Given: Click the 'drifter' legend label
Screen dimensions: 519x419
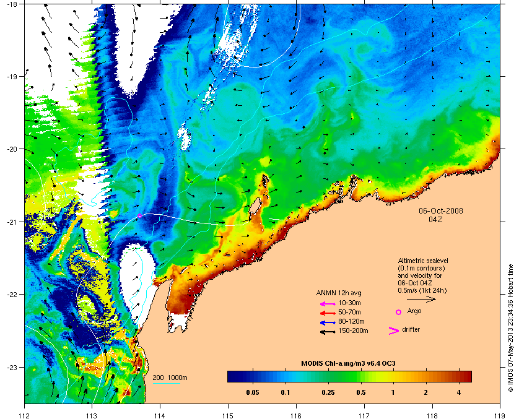Looking at the screenshot, I should (x=411, y=329).
